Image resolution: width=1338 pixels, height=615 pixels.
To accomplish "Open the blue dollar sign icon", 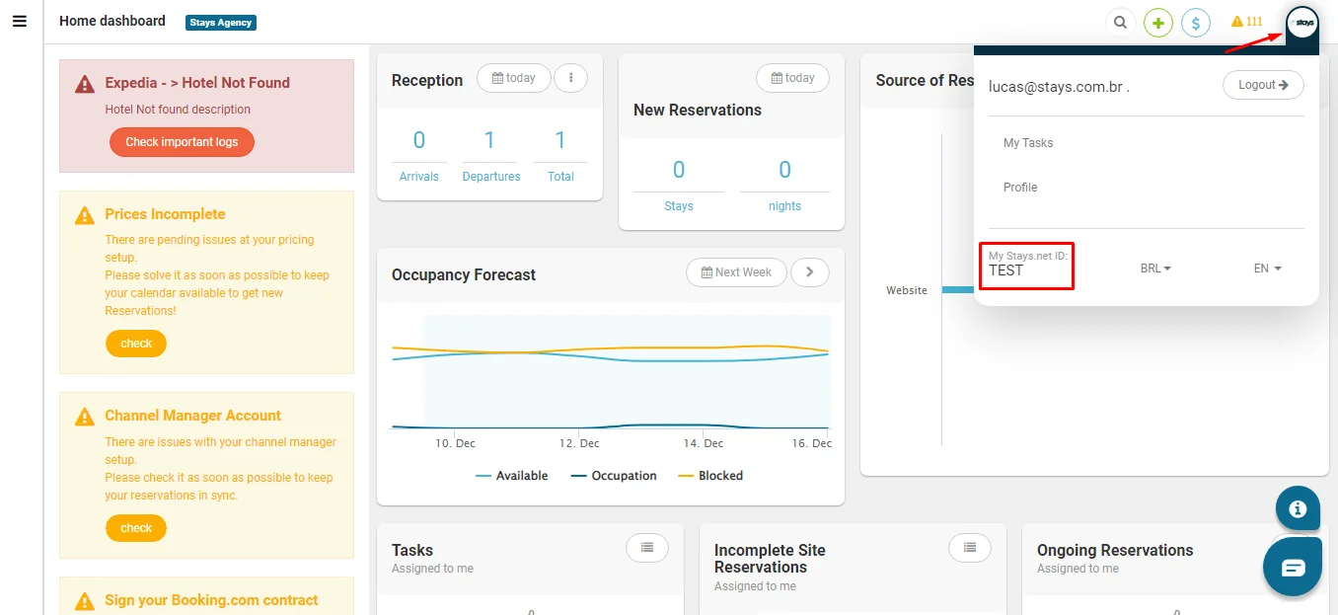I will tap(1196, 22).
